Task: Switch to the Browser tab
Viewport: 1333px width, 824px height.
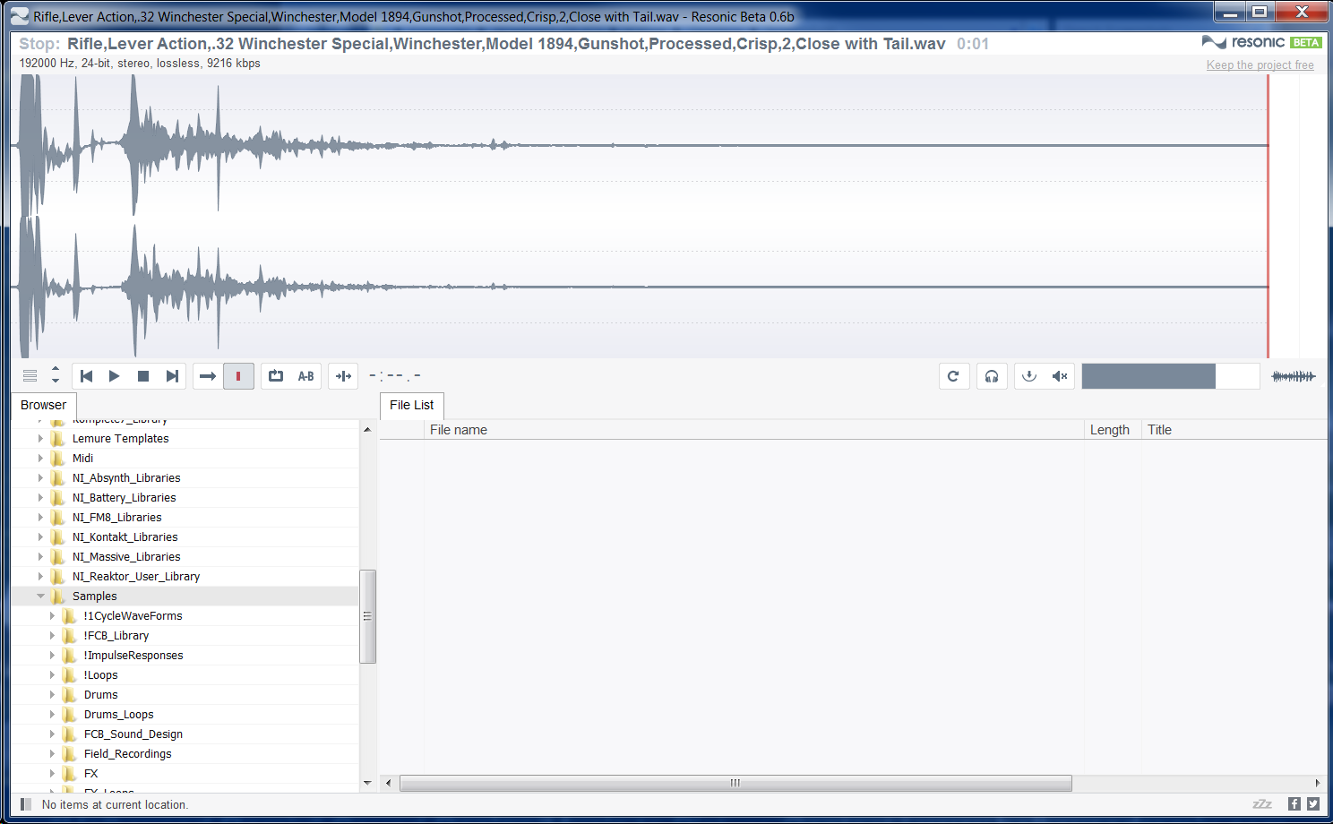Action: 43,405
